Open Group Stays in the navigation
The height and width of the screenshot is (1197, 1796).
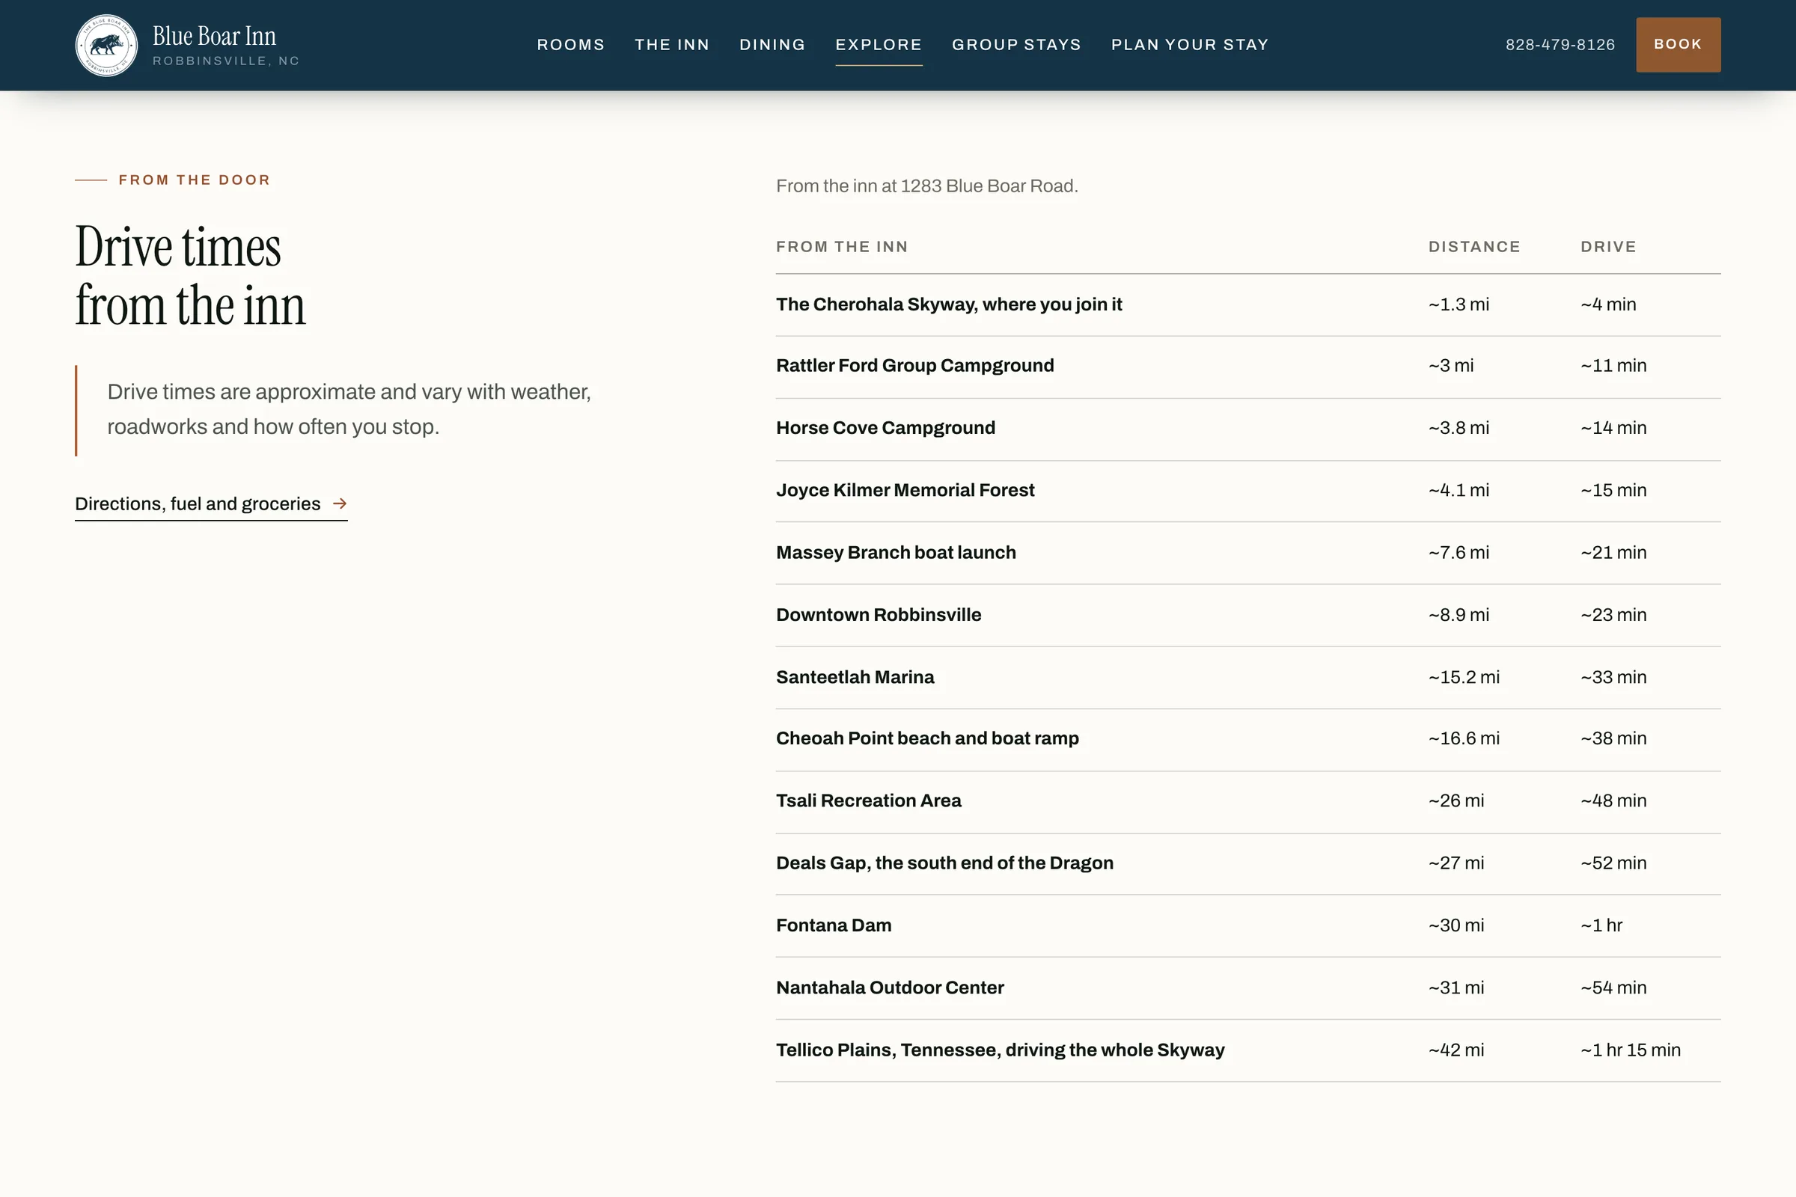pos(1016,45)
